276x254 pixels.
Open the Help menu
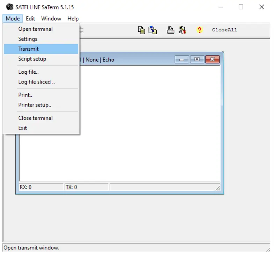[x=73, y=19]
